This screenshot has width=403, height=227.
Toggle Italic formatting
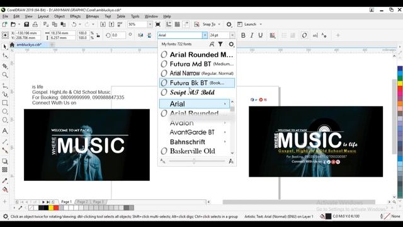[x=252, y=35]
